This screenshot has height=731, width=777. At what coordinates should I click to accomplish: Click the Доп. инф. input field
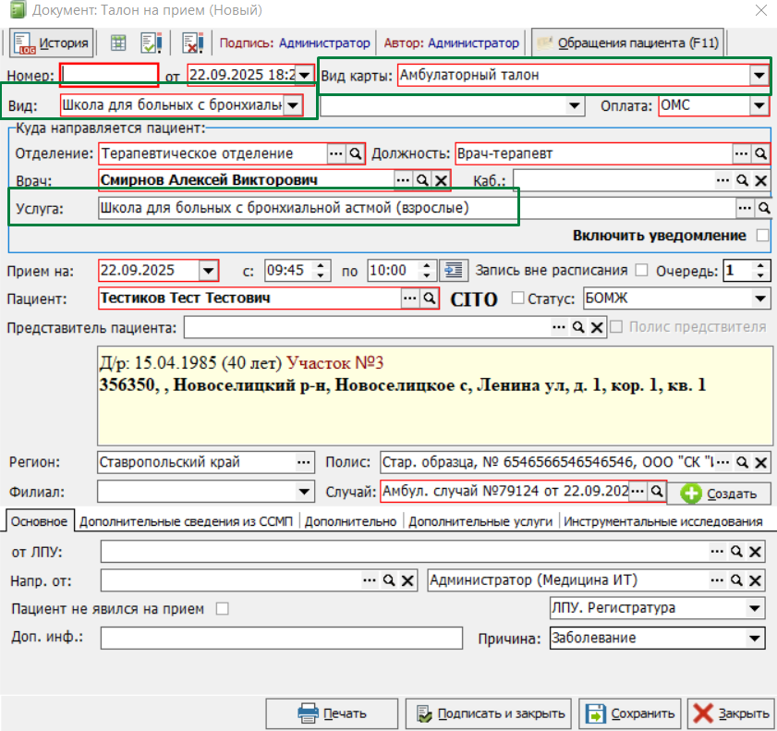282,638
